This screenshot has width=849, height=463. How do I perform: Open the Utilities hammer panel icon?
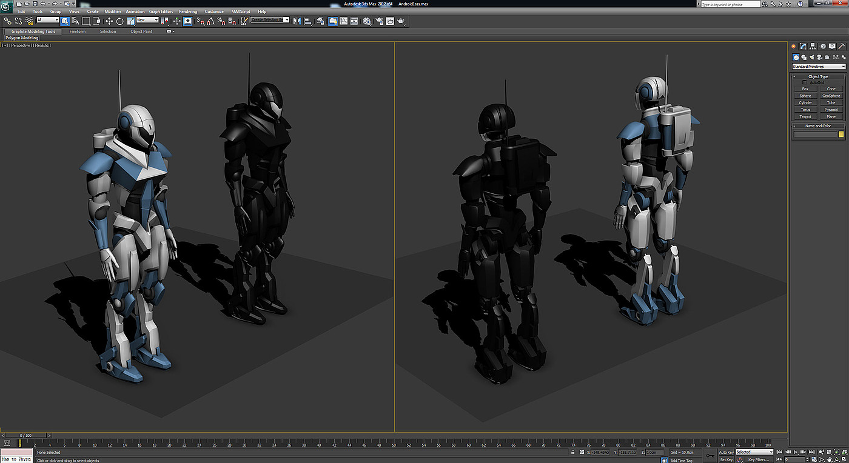click(842, 46)
